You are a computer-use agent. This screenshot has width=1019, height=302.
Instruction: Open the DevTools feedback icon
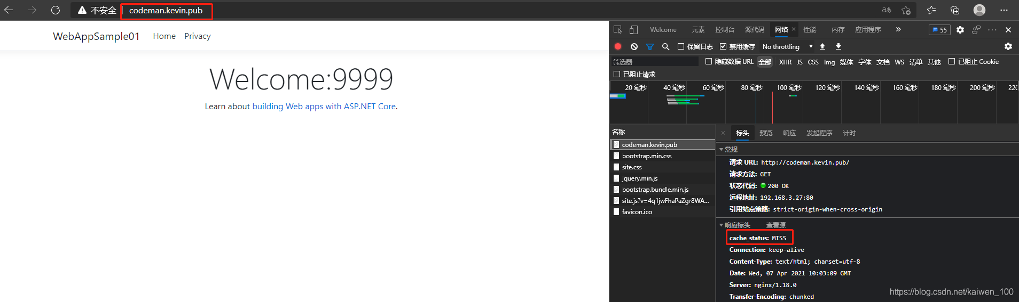coord(976,30)
